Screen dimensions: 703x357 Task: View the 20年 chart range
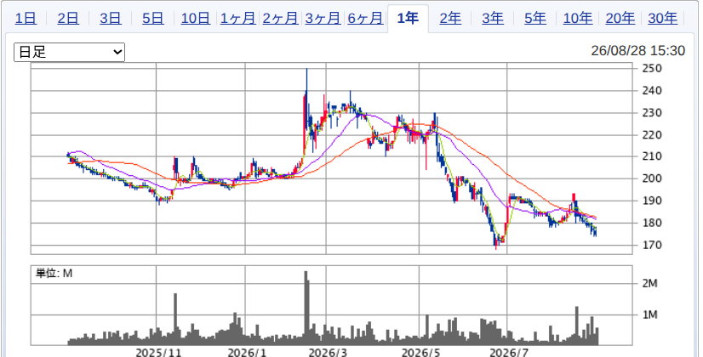(620, 19)
